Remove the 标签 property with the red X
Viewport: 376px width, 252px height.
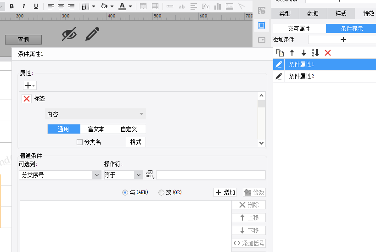click(x=27, y=99)
